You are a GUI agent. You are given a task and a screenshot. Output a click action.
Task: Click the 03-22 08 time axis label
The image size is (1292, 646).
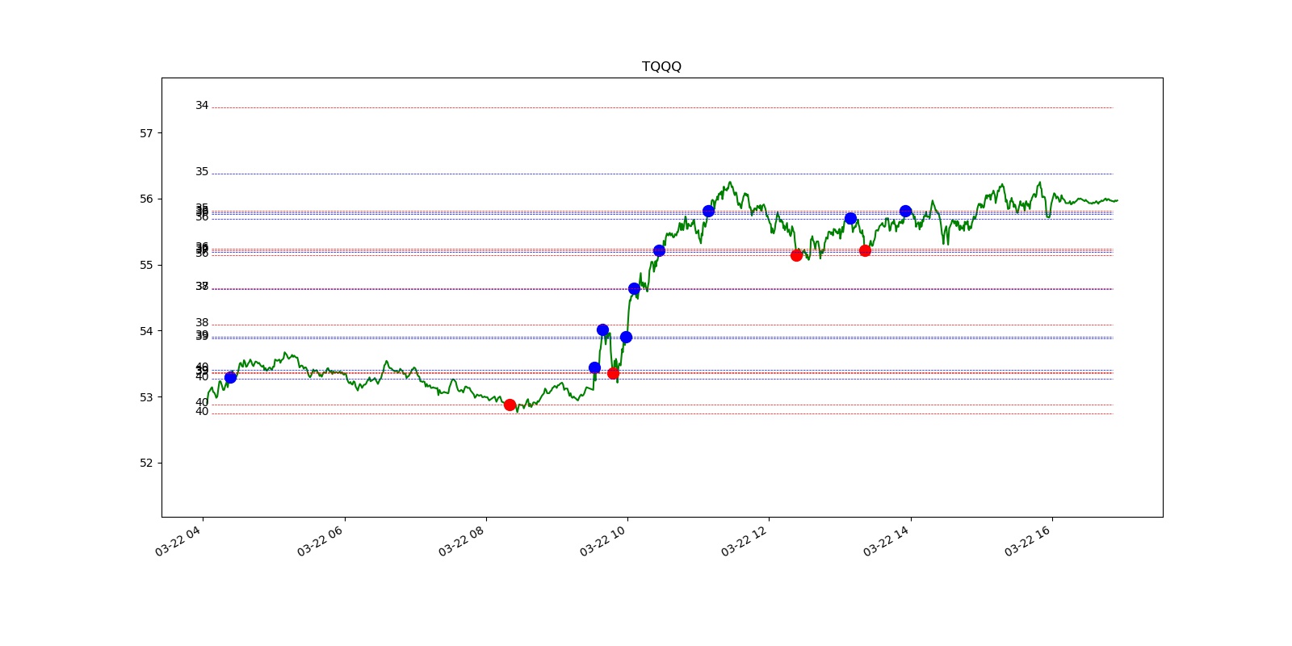(462, 541)
